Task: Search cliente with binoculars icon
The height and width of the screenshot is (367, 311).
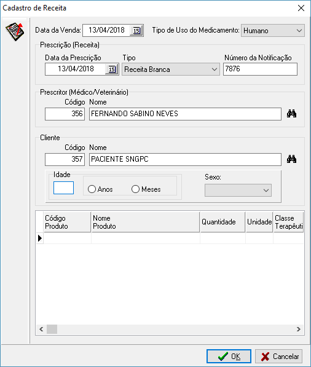Action: [291, 159]
